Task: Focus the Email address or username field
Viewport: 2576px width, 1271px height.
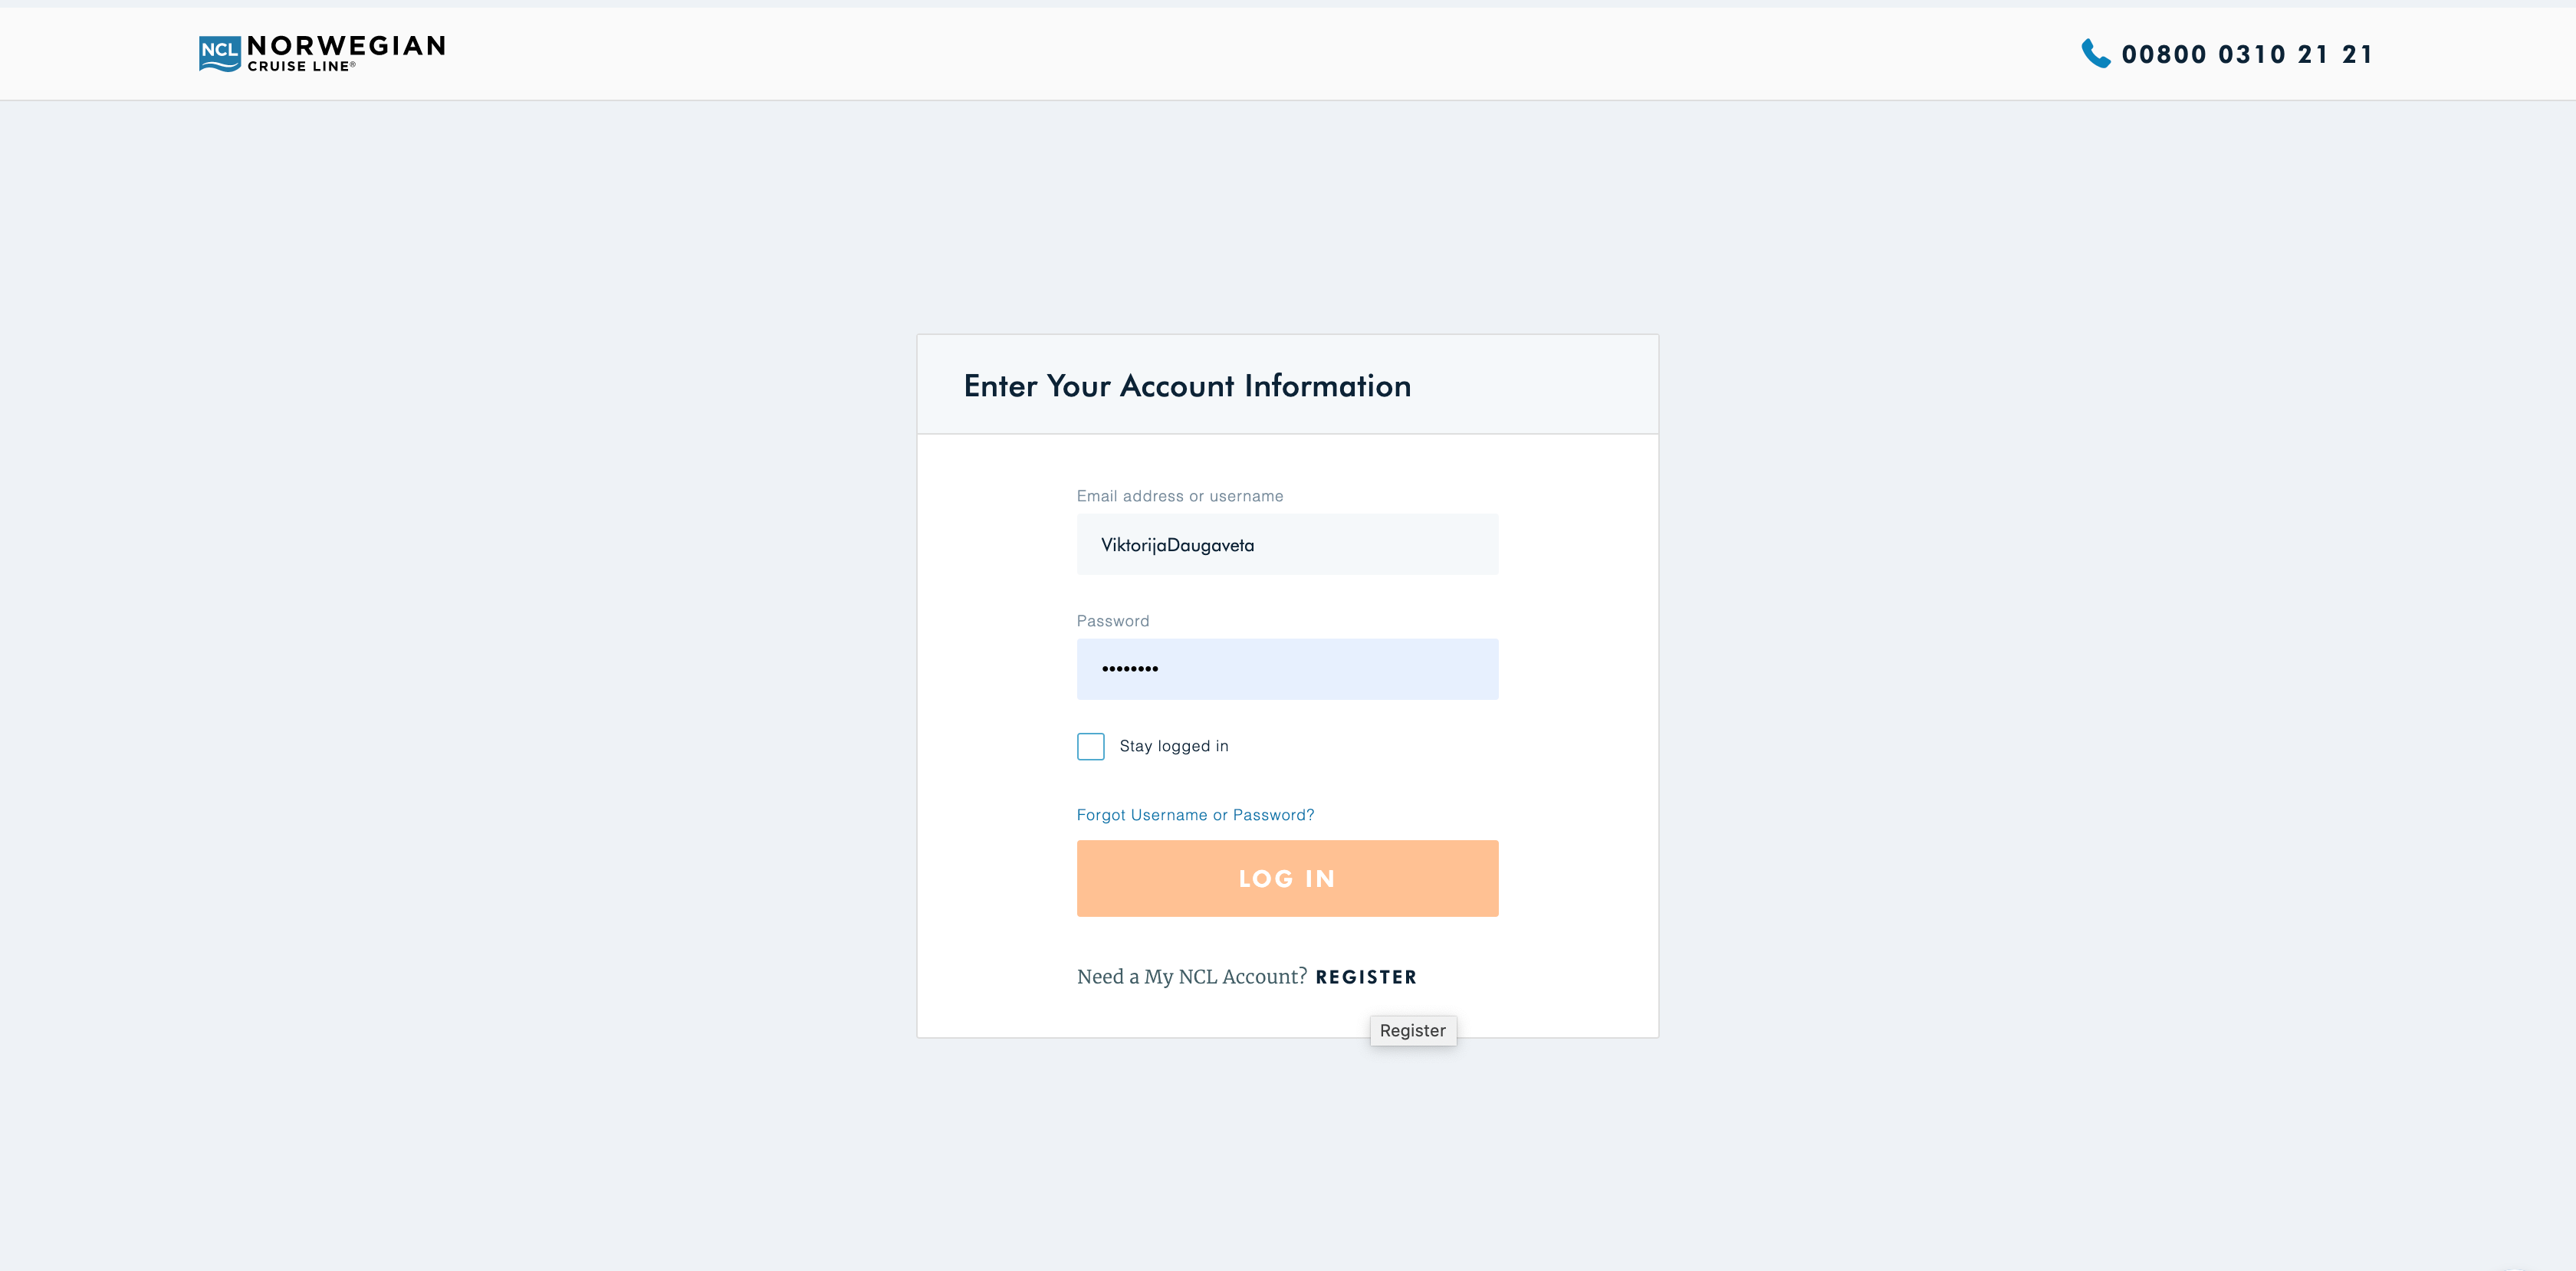Action: pos(1287,544)
